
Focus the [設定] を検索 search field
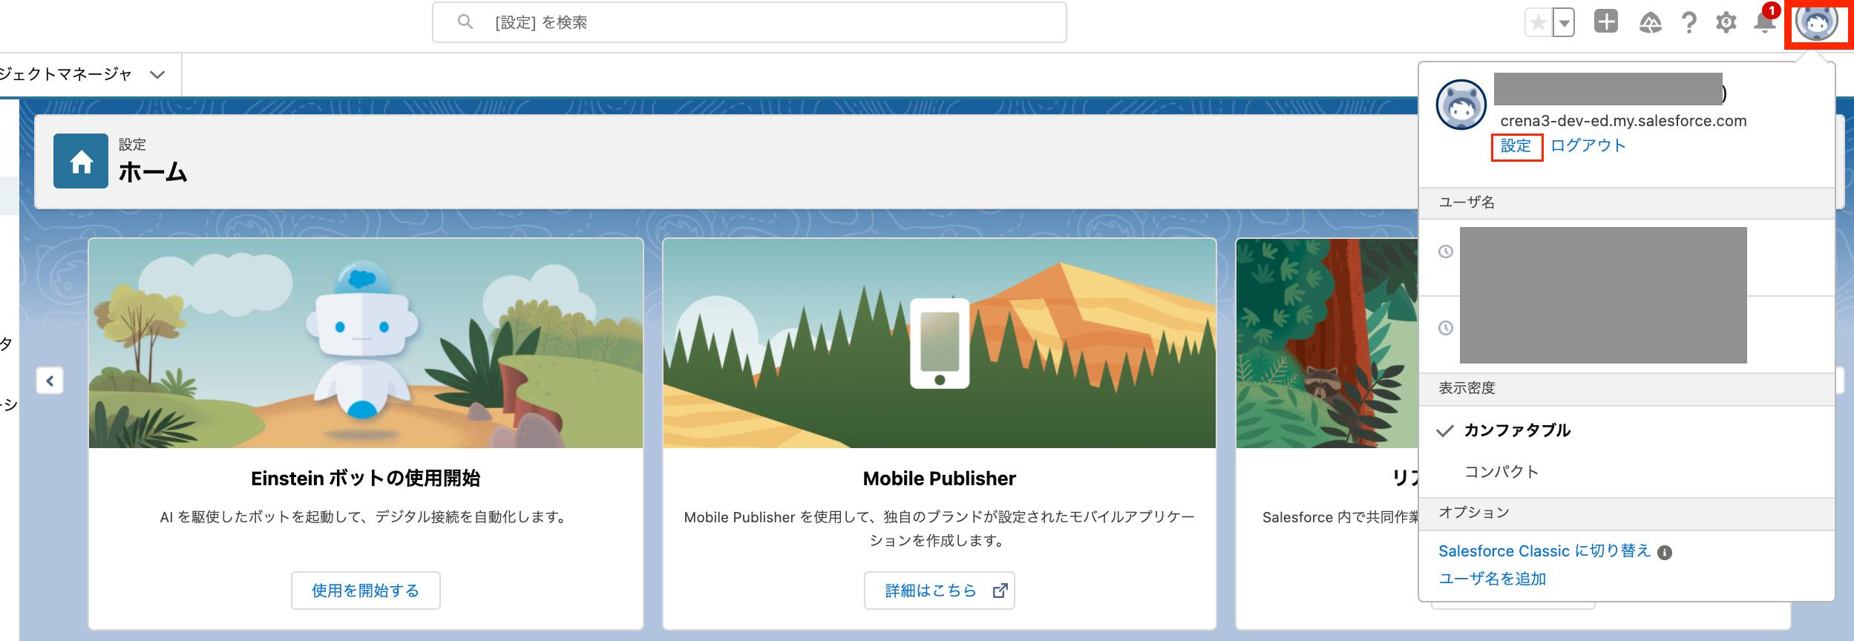750,22
